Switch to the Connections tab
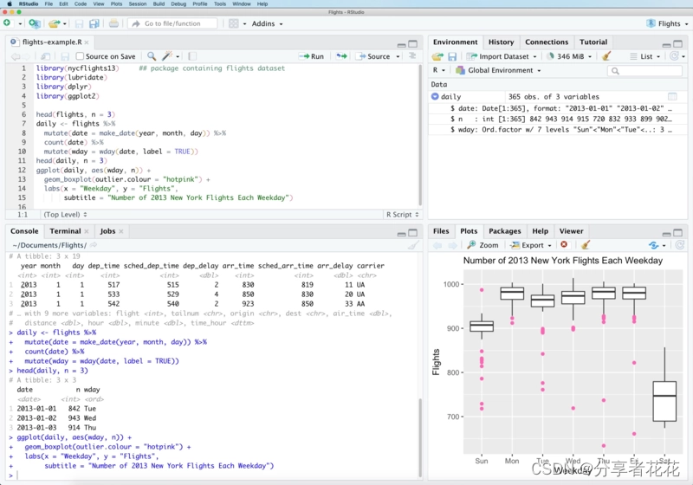The width and height of the screenshot is (693, 485). [547, 42]
